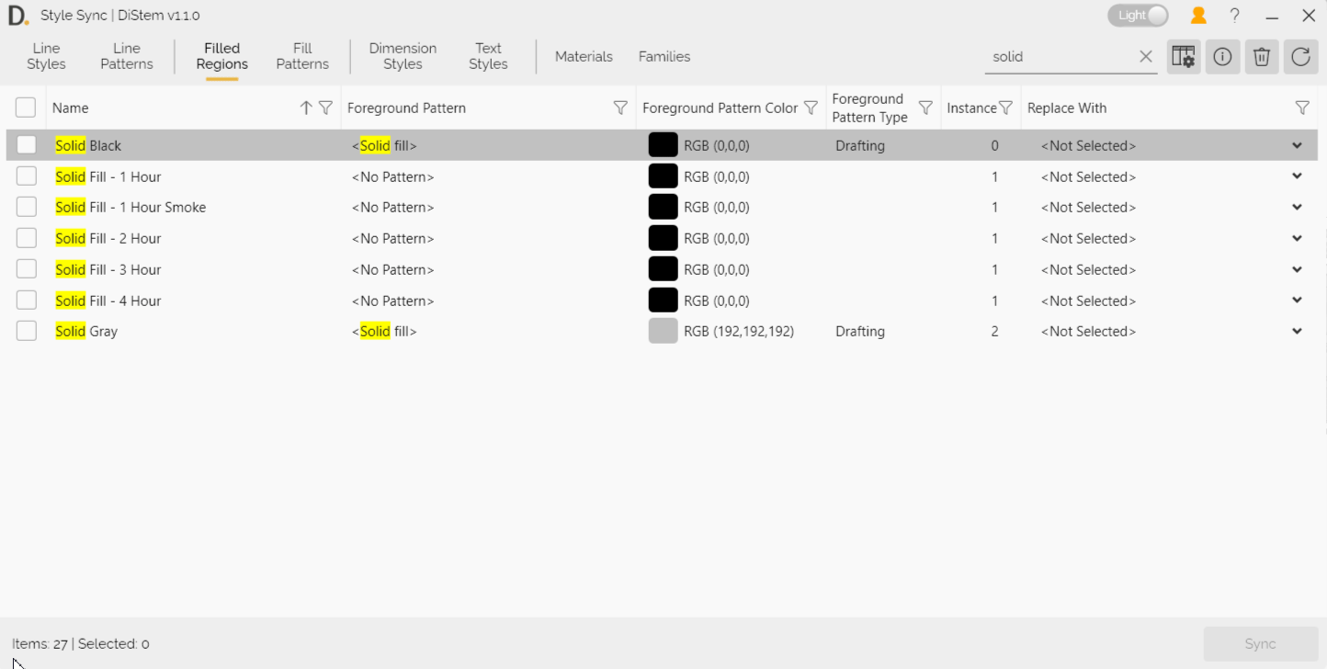Image resolution: width=1327 pixels, height=669 pixels.
Task: Open the user account icon
Action: pos(1198,16)
